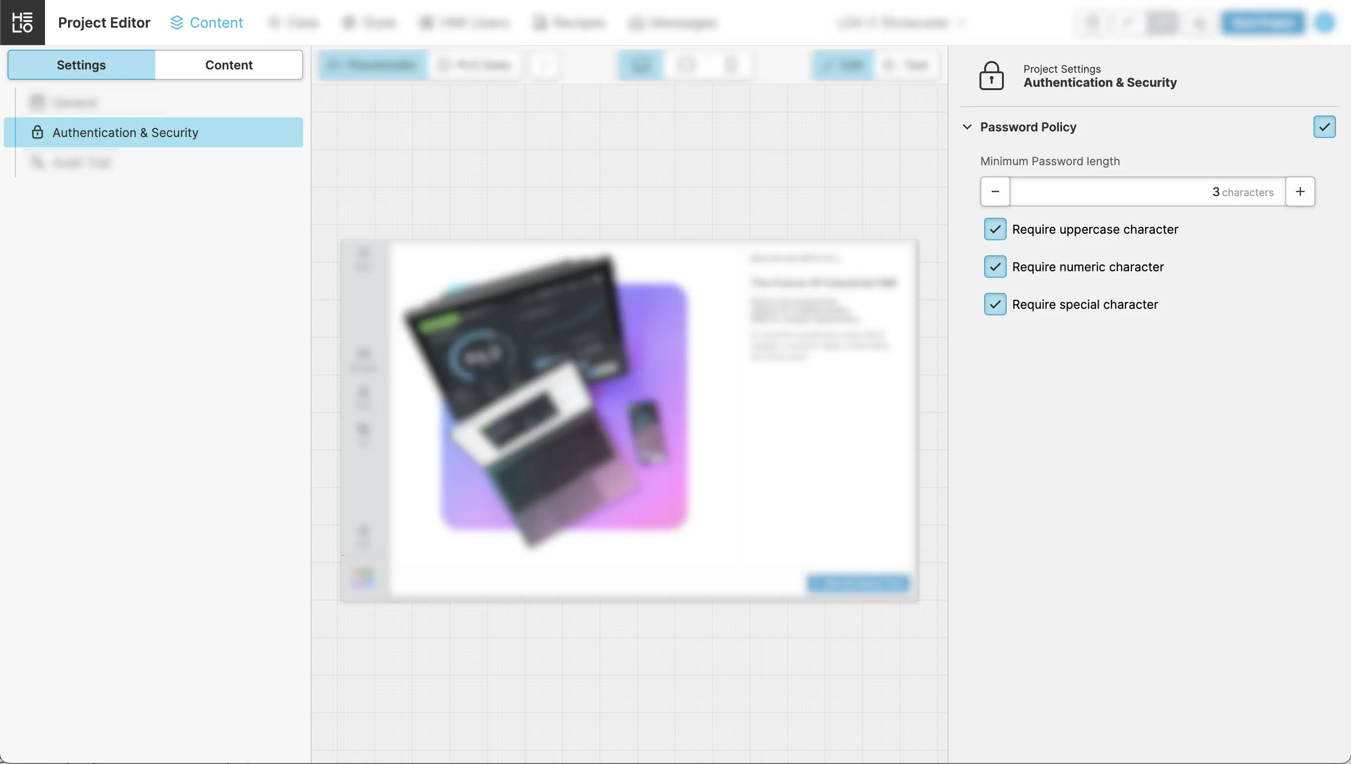Uncheck Require uppercase character
This screenshot has width=1351, height=764.
[995, 229]
